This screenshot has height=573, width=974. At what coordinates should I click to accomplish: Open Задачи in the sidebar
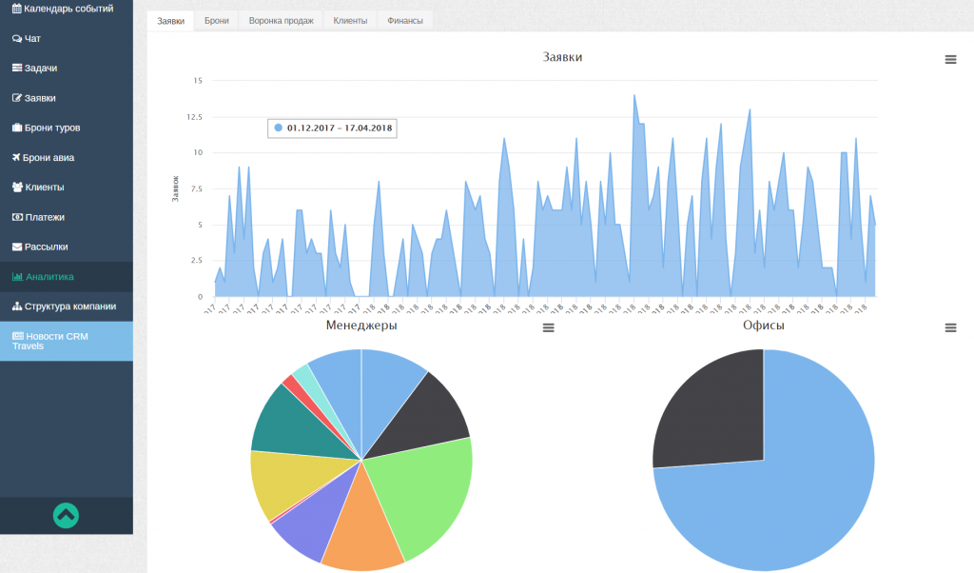[67, 69]
